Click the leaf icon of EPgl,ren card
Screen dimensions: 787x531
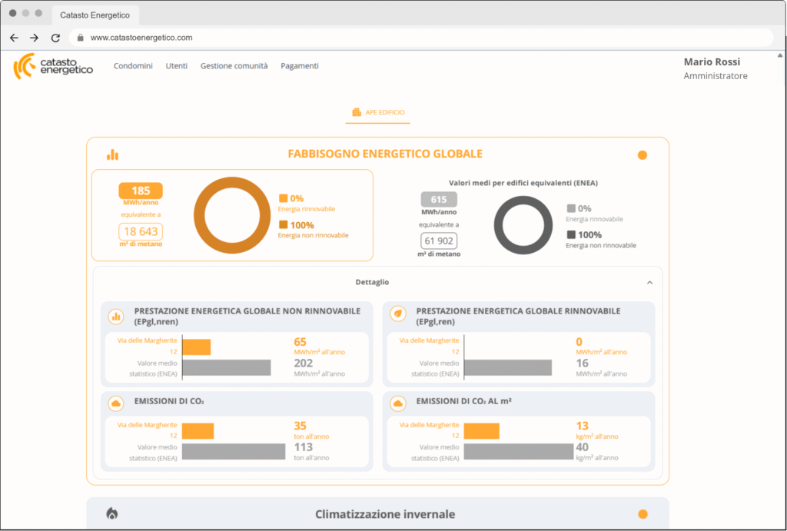[398, 314]
